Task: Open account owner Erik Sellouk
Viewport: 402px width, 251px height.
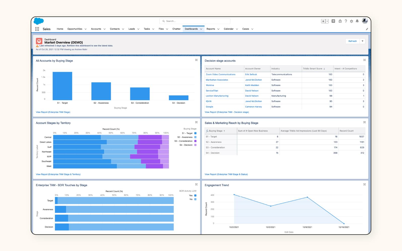Action: [251, 75]
